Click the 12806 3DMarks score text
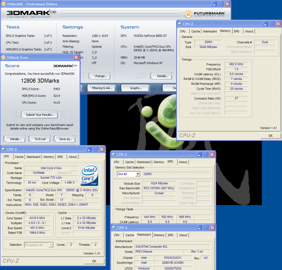Screen dimensions: 282x270 point(40,81)
